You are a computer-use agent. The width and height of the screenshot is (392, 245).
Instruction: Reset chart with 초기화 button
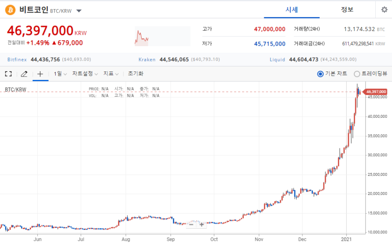click(x=136, y=74)
